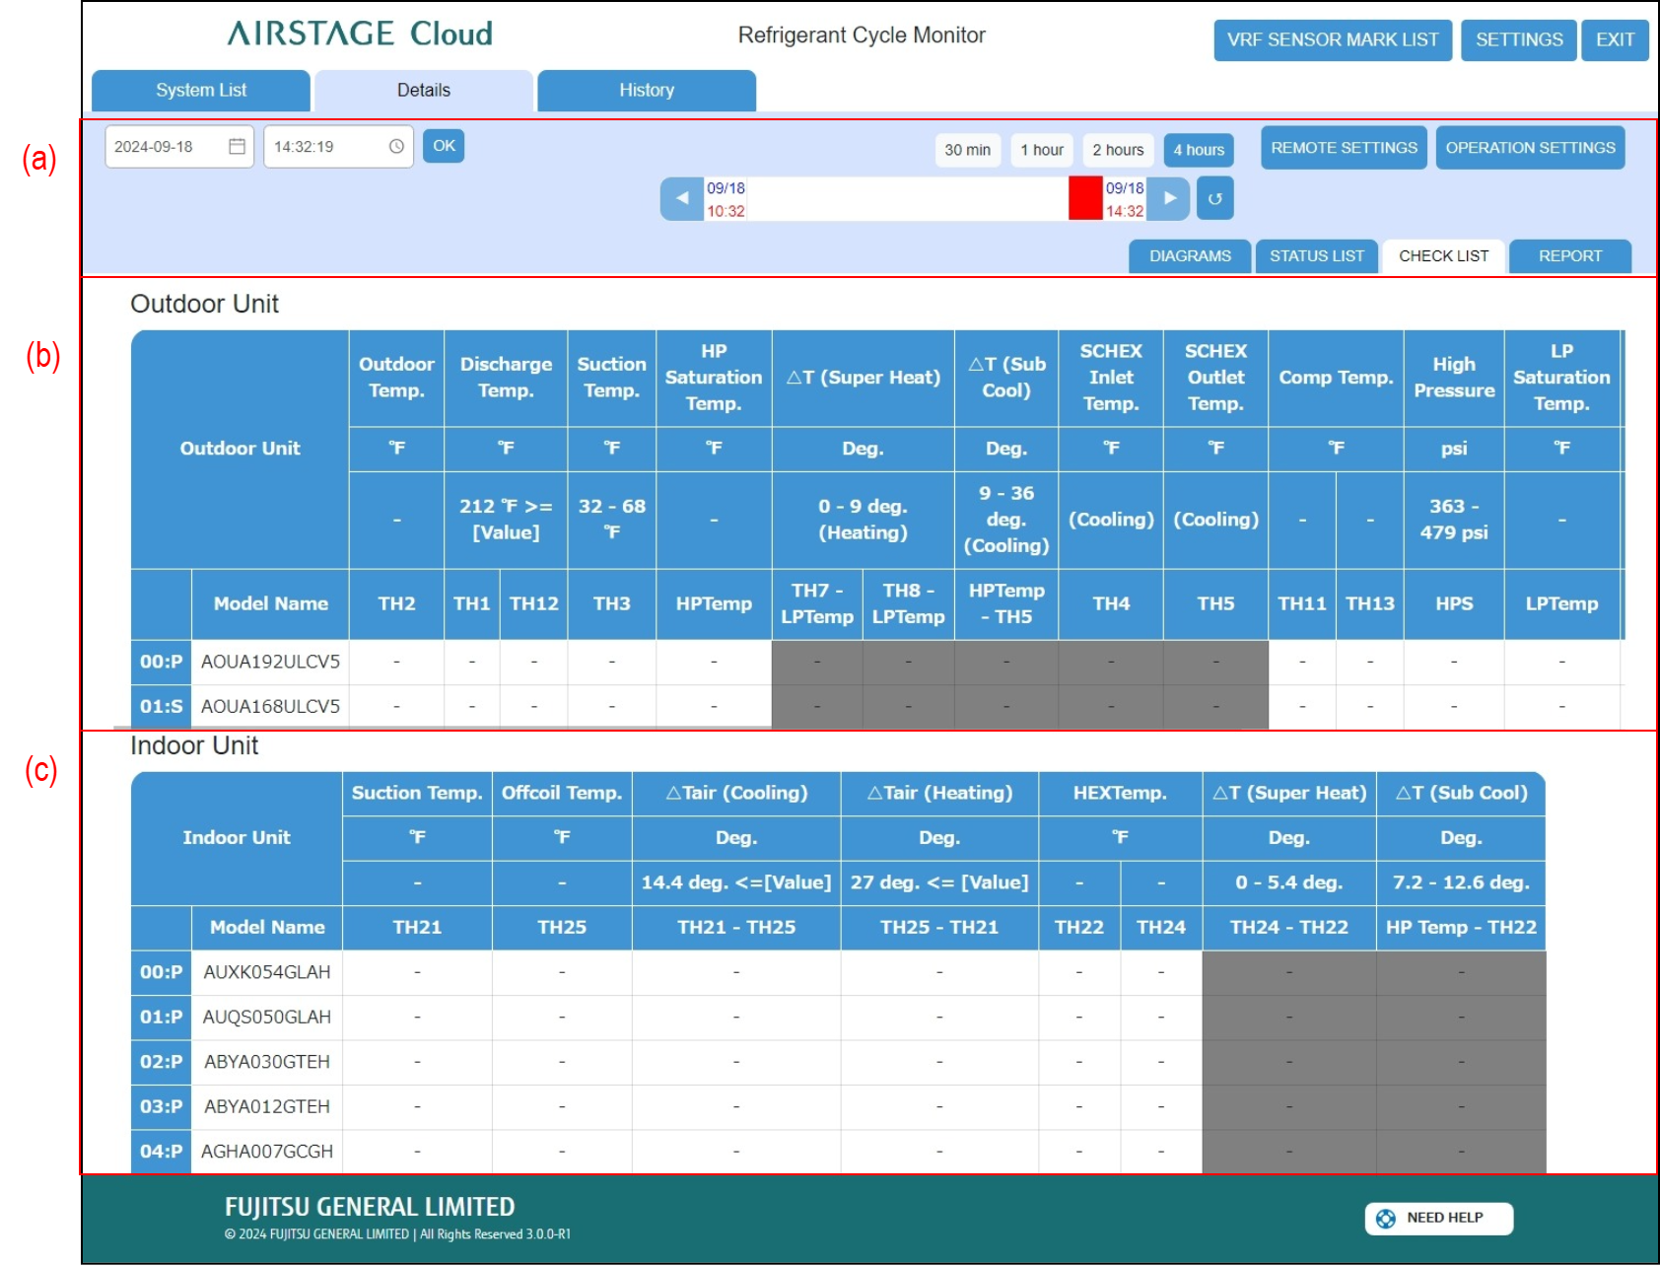Switch to the STATUS LIST tab

1316,256
